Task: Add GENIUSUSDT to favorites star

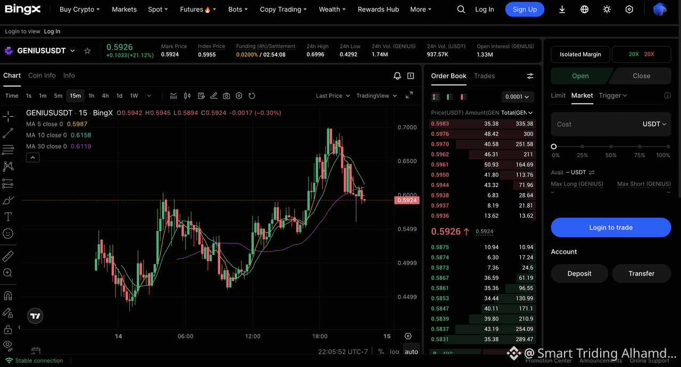Action: coord(87,51)
